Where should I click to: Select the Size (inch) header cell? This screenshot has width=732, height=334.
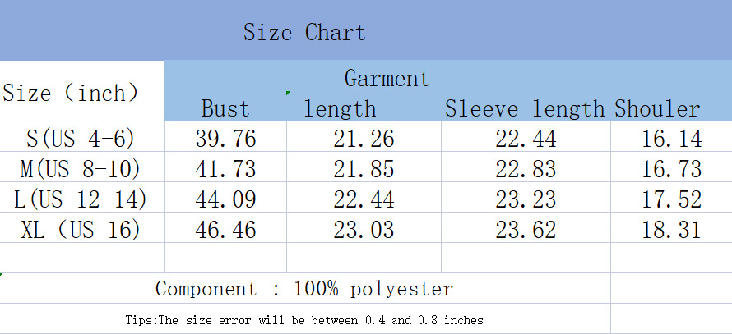71,93
